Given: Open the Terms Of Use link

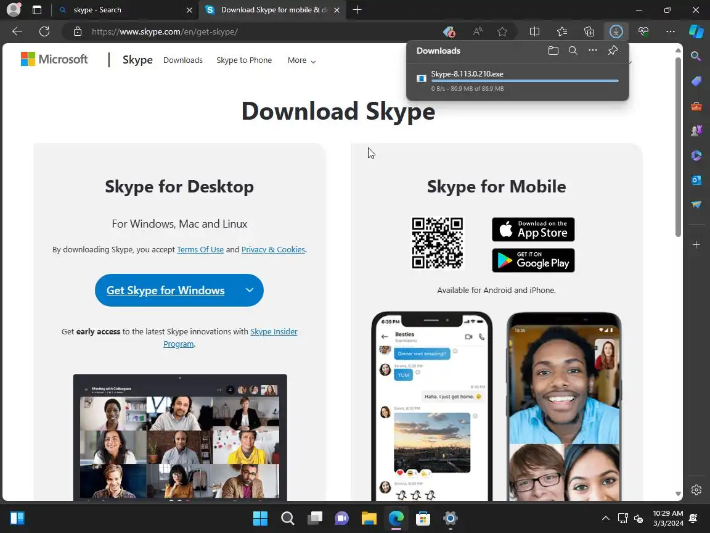Looking at the screenshot, I should pyautogui.click(x=200, y=250).
